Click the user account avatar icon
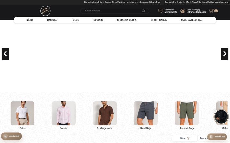230x143 pixels. pos(183,11)
